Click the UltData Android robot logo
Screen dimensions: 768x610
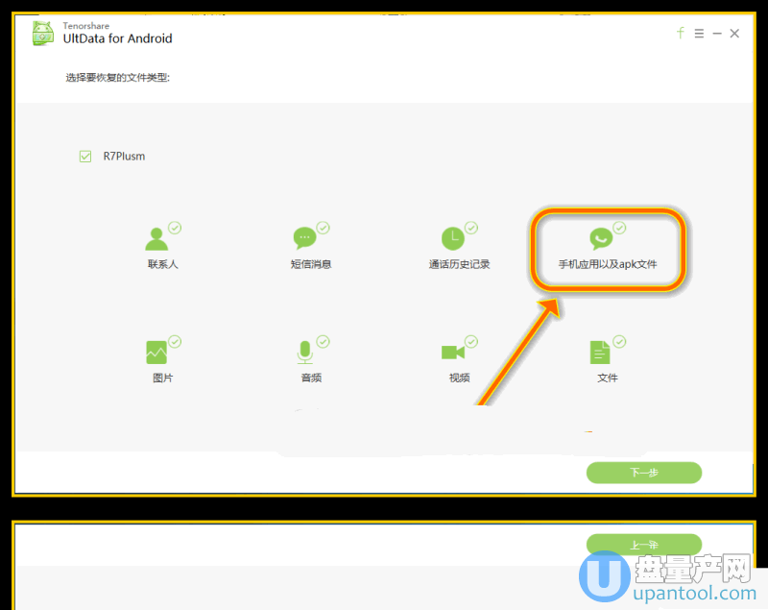[x=42, y=35]
